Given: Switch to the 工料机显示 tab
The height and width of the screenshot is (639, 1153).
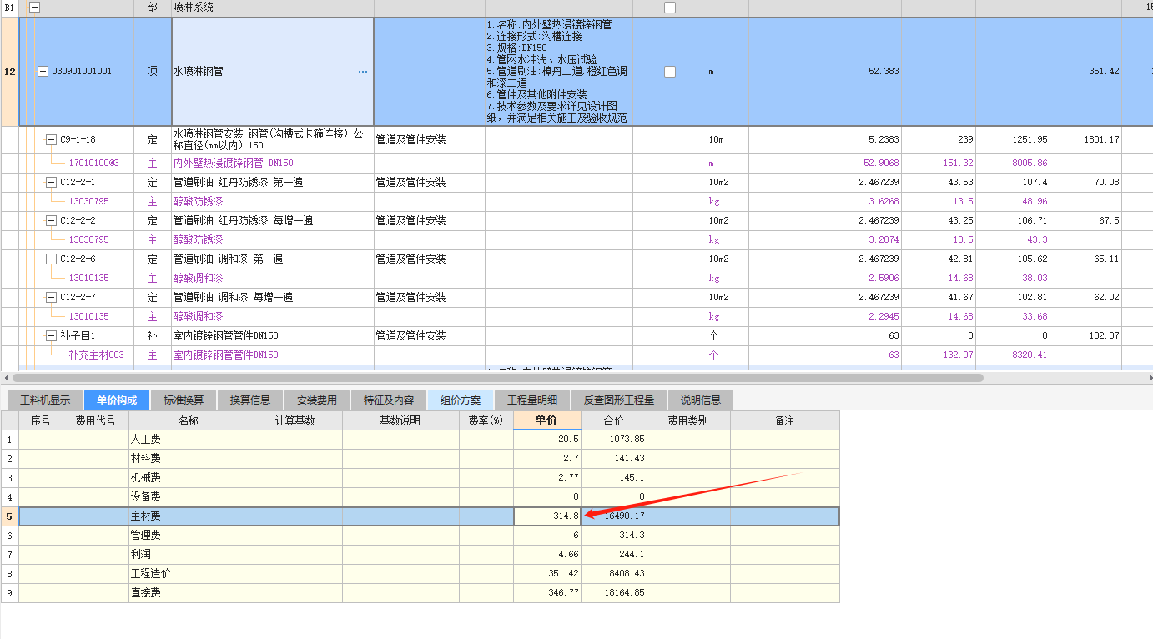Looking at the screenshot, I should tap(45, 400).
